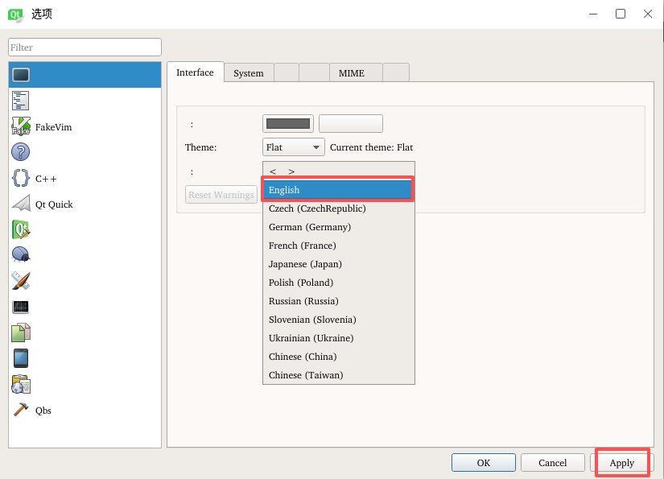Click the dark gray interface color swatch
The image size is (664, 479).
tap(288, 123)
